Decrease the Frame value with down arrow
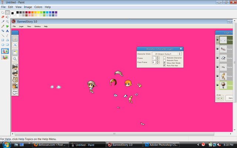The width and height of the screenshot is (237, 148). click(157, 59)
